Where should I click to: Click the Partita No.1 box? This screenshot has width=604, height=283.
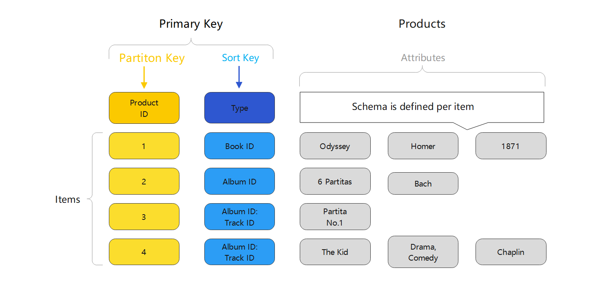click(335, 217)
